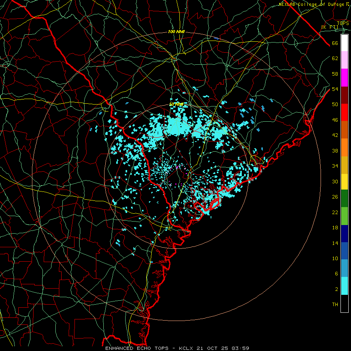Click the 62 legend value
The width and height of the screenshot is (351, 351).
click(x=335, y=58)
